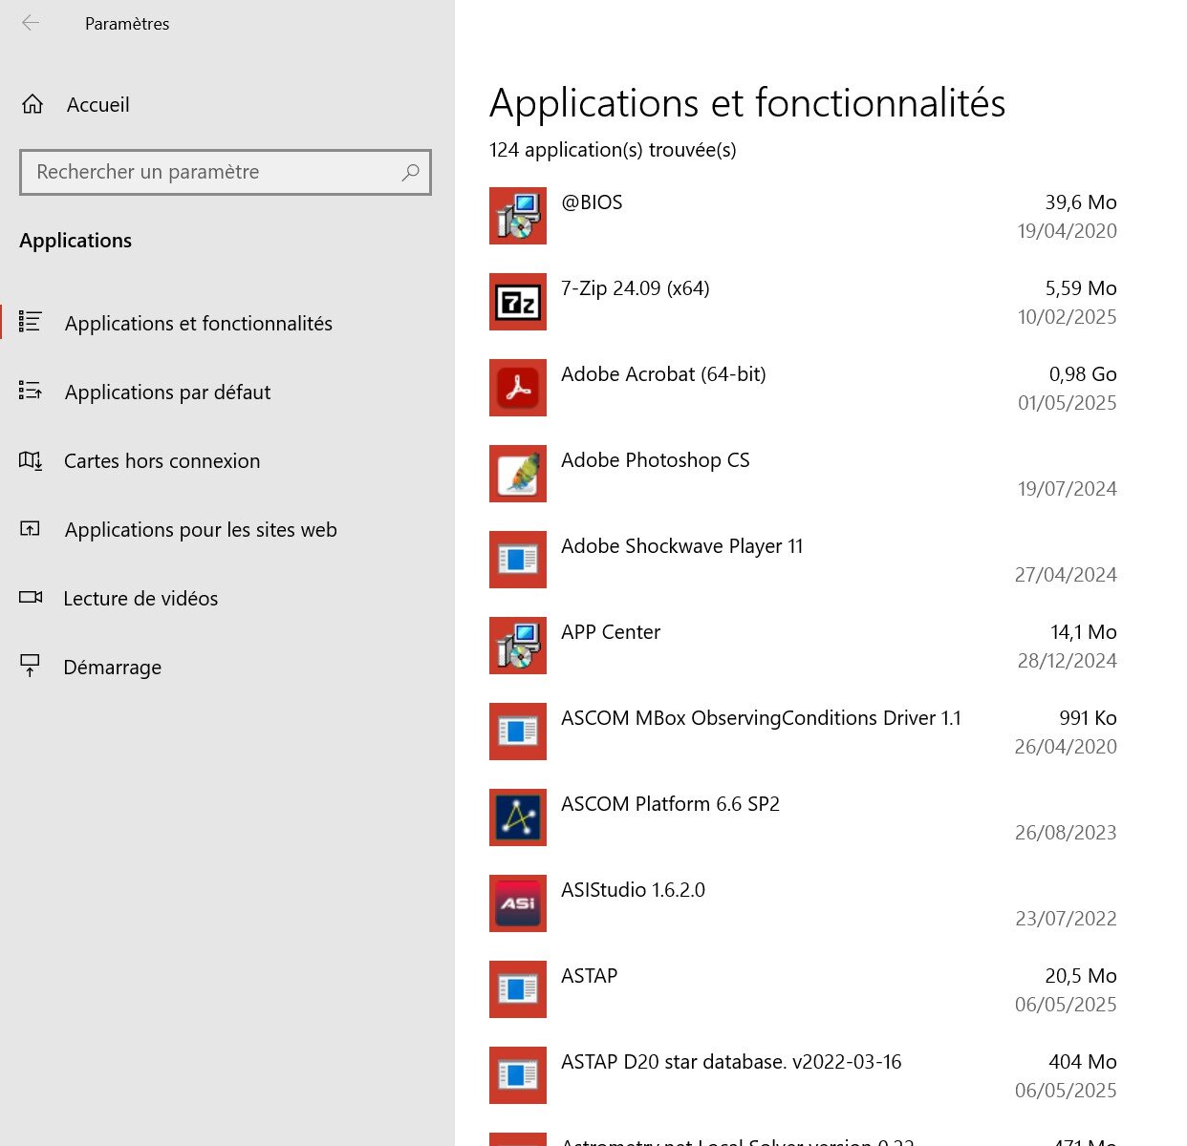
Task: Go to Cartes hors connexion
Action: 162,461
